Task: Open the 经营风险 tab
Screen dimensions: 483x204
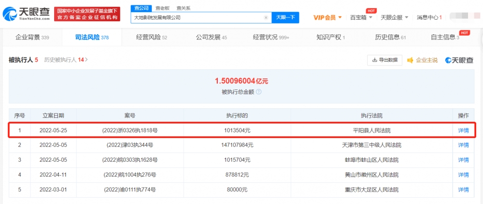Action: point(152,38)
